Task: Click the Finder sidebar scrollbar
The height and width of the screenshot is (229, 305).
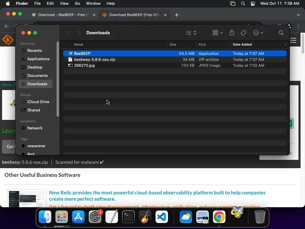Action: 57,79
